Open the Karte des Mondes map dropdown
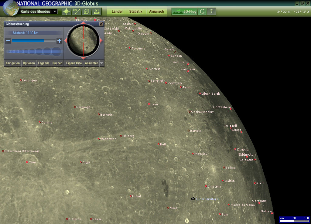 click(x=55, y=12)
